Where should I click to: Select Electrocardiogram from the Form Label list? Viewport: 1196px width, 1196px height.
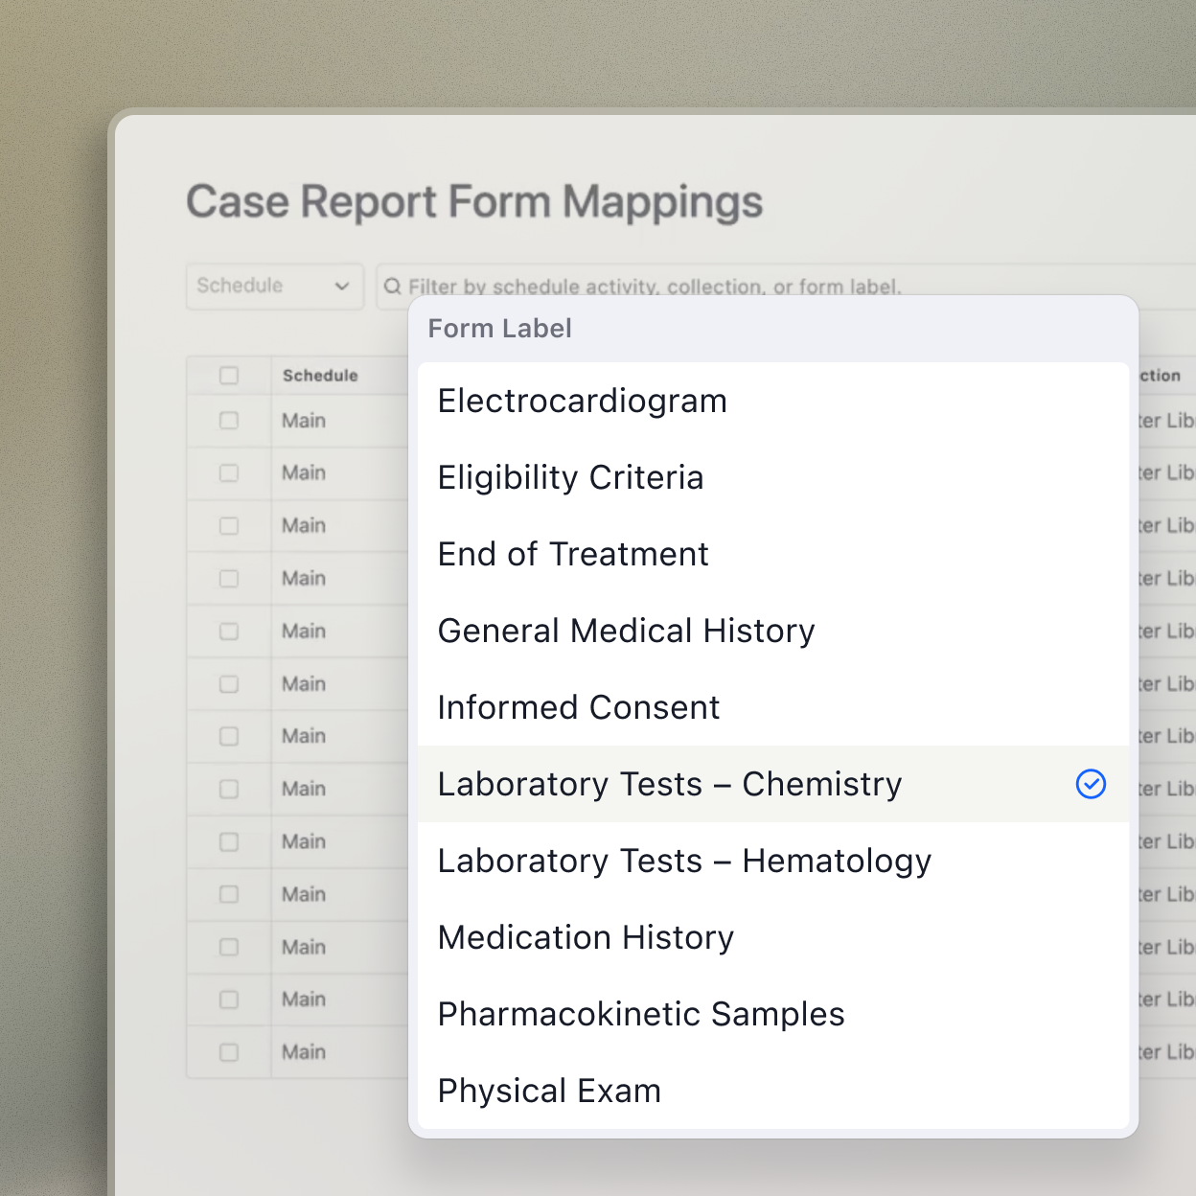point(582,401)
